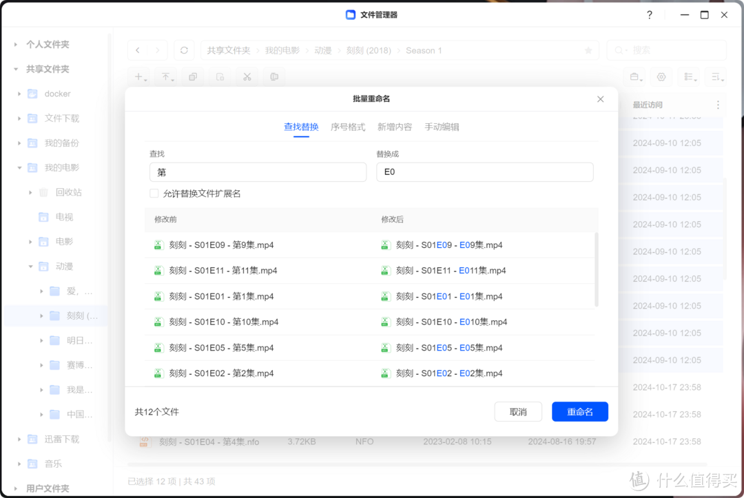Click the 重命名 button to rename files
744x498 pixels.
(579, 411)
